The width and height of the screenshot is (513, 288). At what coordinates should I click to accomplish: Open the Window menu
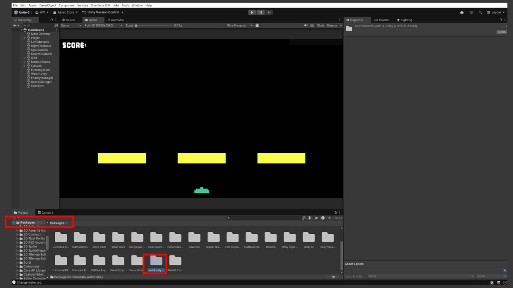[137, 5]
